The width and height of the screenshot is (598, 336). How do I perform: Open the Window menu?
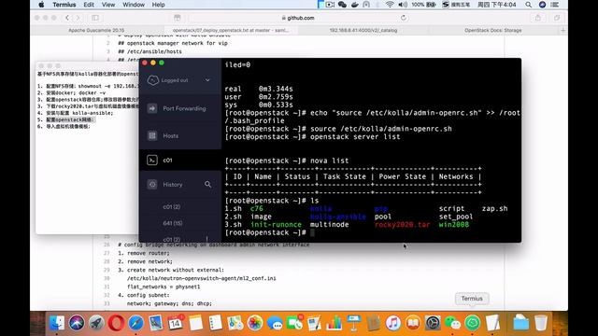click(134, 5)
